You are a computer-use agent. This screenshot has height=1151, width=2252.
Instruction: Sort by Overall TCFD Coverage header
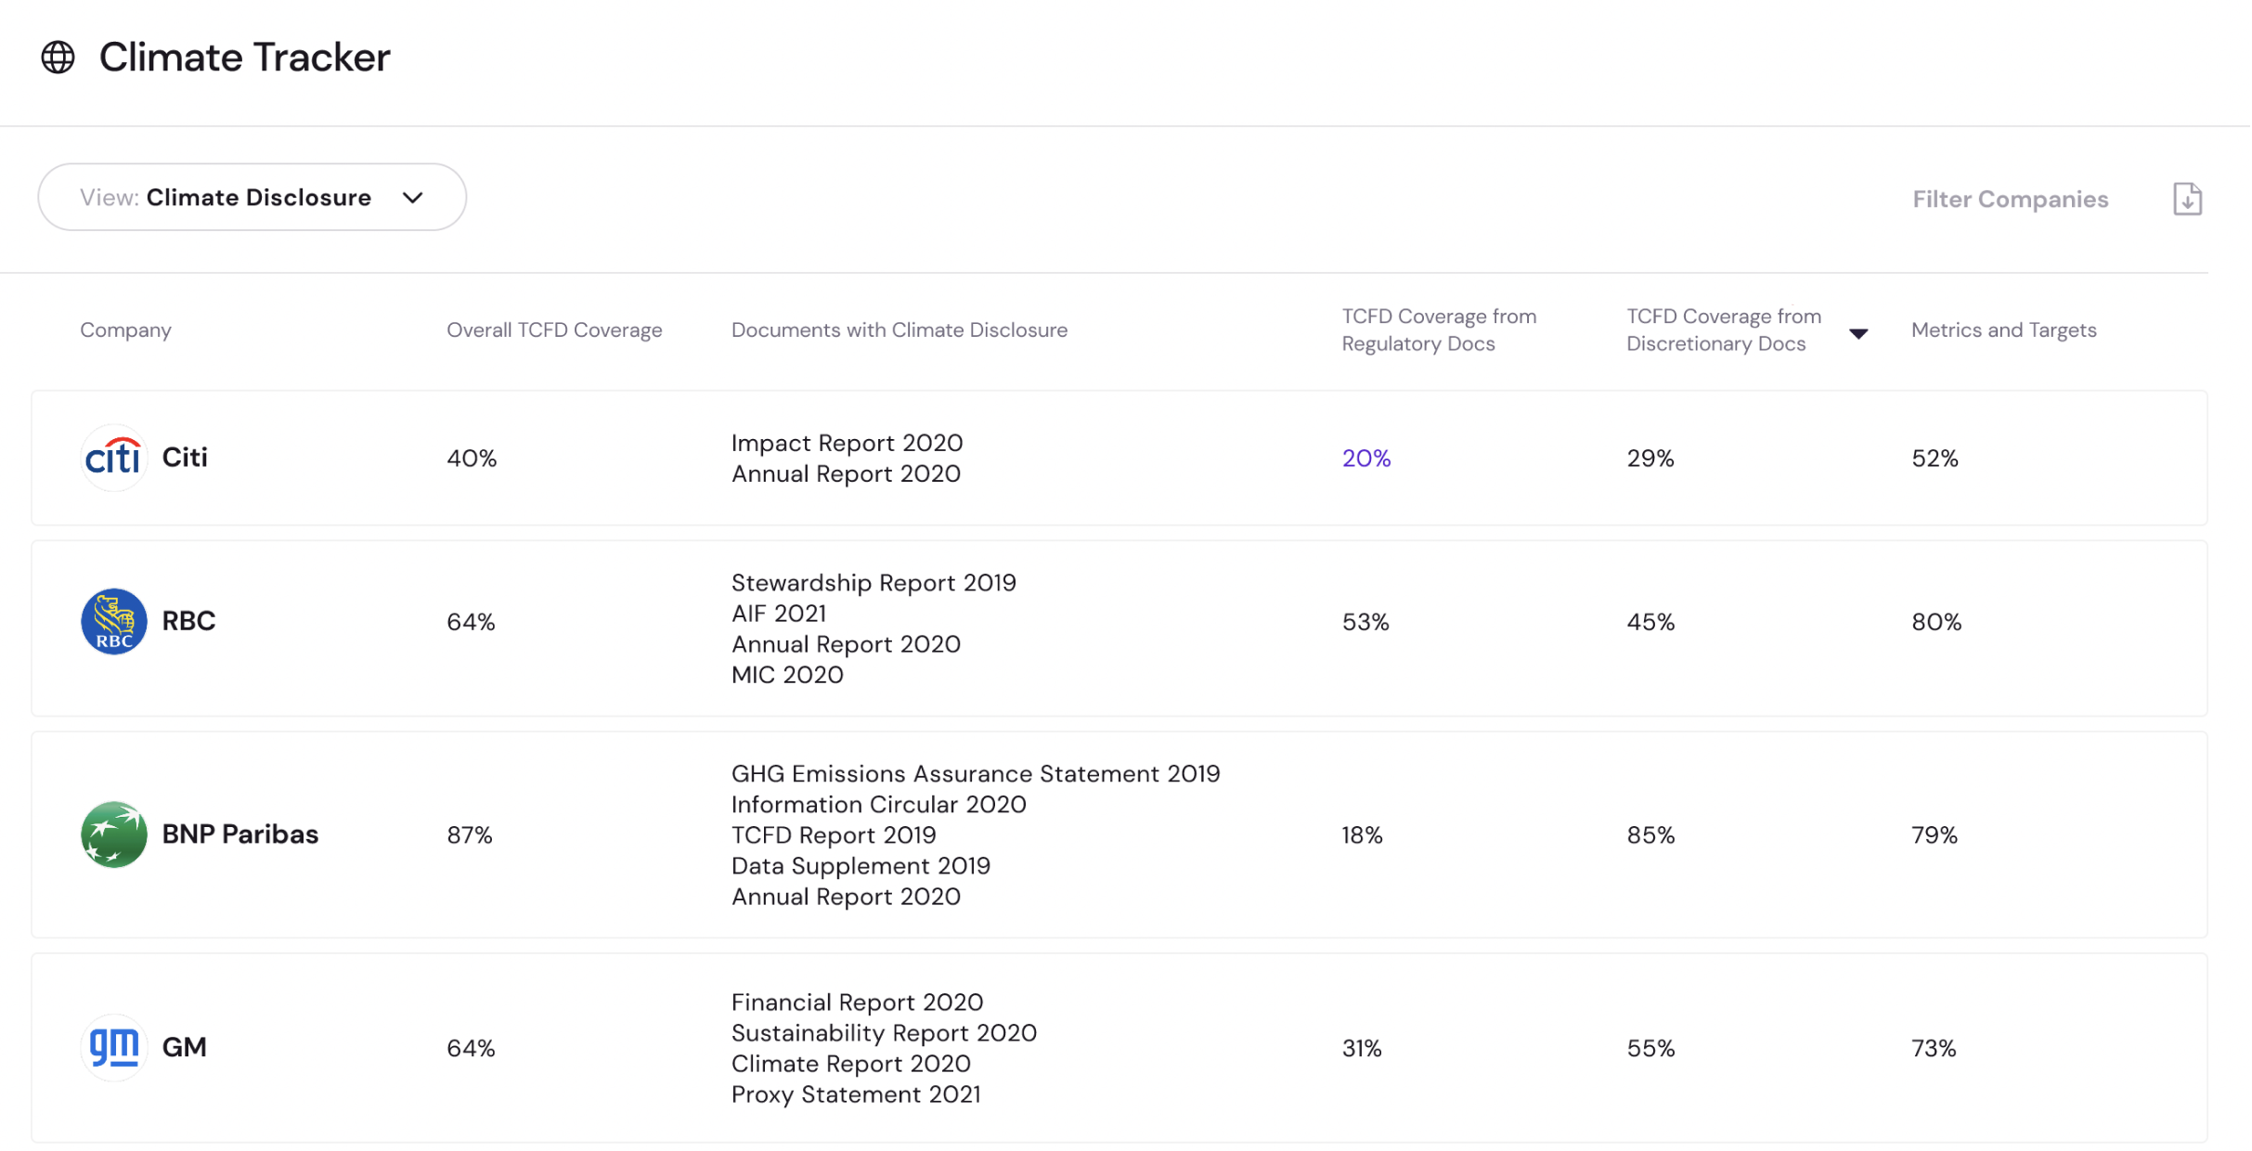pyautogui.click(x=554, y=330)
